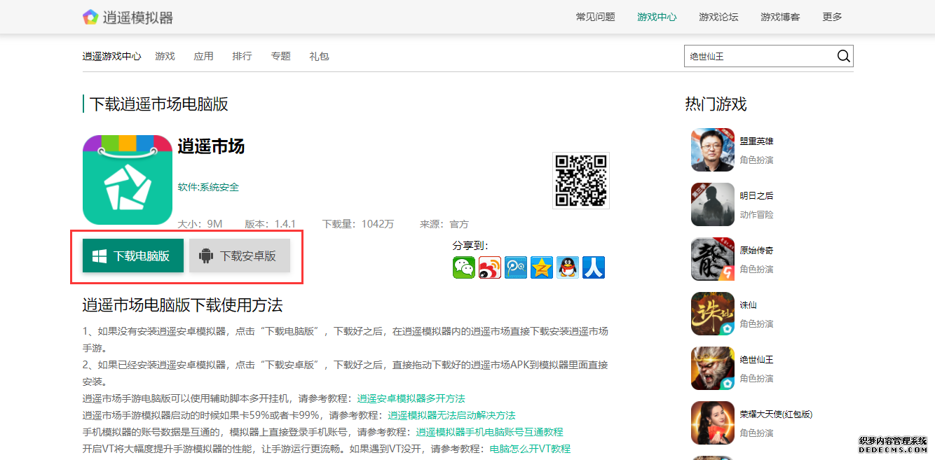The height and width of the screenshot is (460, 935).
Task: Click the 下载安卓版 button
Action: [x=240, y=256]
